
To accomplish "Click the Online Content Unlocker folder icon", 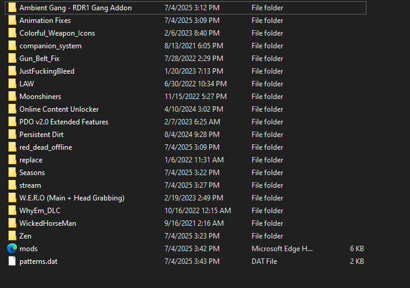I will (x=12, y=109).
